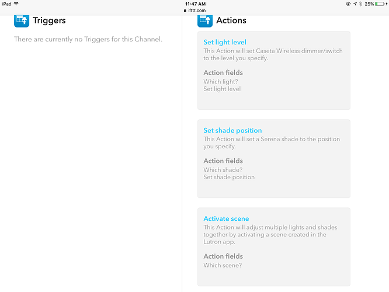The width and height of the screenshot is (389, 292).
Task: Tap the ifttt.com address text
Action: tap(196, 10)
